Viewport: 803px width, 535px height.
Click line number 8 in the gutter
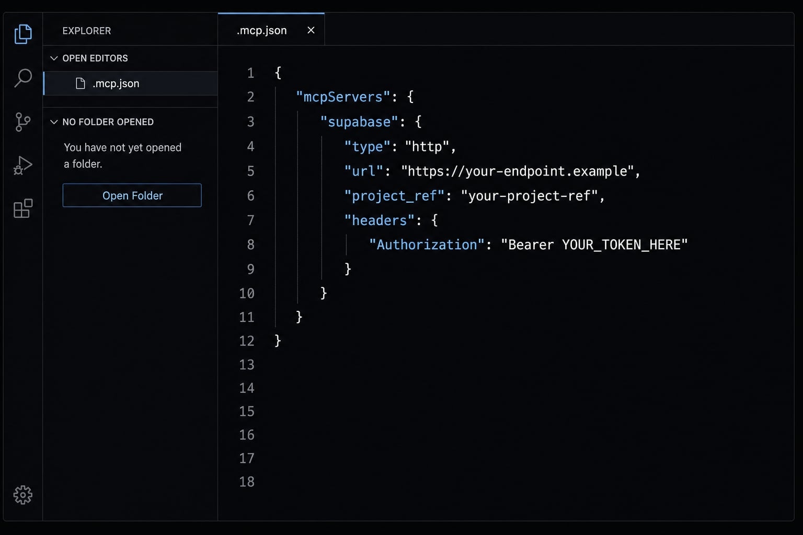[x=251, y=245]
